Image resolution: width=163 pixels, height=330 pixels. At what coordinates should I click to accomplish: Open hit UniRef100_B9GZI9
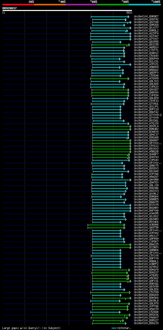pyautogui.click(x=146, y=323)
